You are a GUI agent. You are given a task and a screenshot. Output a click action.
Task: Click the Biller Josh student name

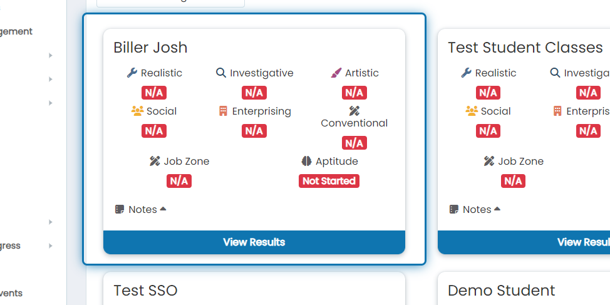click(x=150, y=48)
